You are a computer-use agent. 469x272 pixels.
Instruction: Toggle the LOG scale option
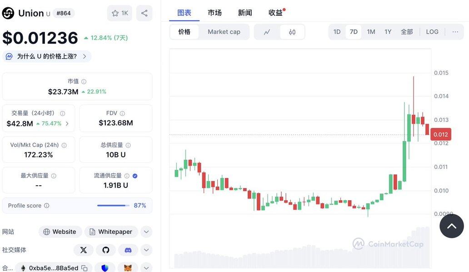[432, 32]
